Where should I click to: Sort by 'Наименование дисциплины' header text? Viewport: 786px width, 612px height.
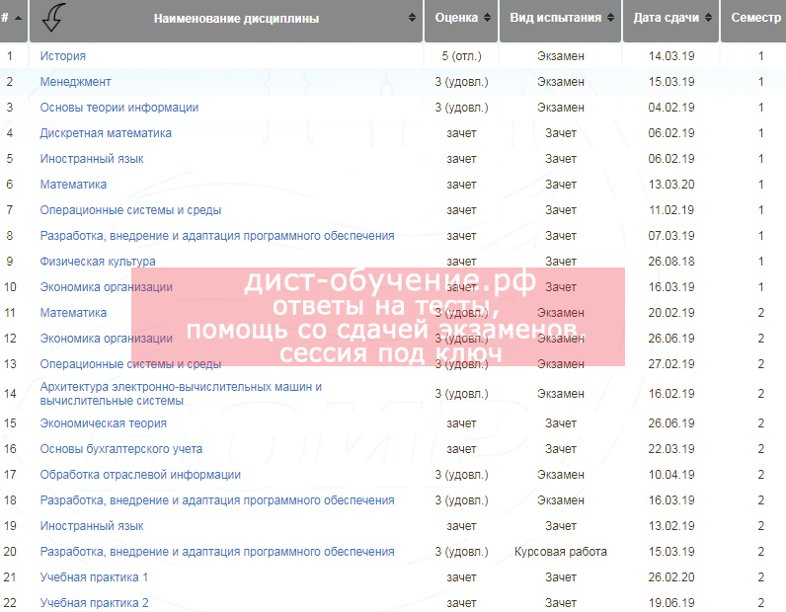click(x=236, y=18)
